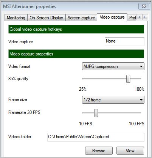The height and width of the screenshot is (158, 152).
Task: Click the Browse button
Action: (99, 151)
